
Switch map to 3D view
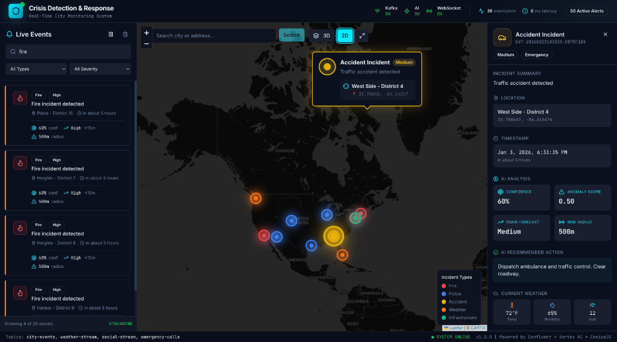tap(322, 36)
